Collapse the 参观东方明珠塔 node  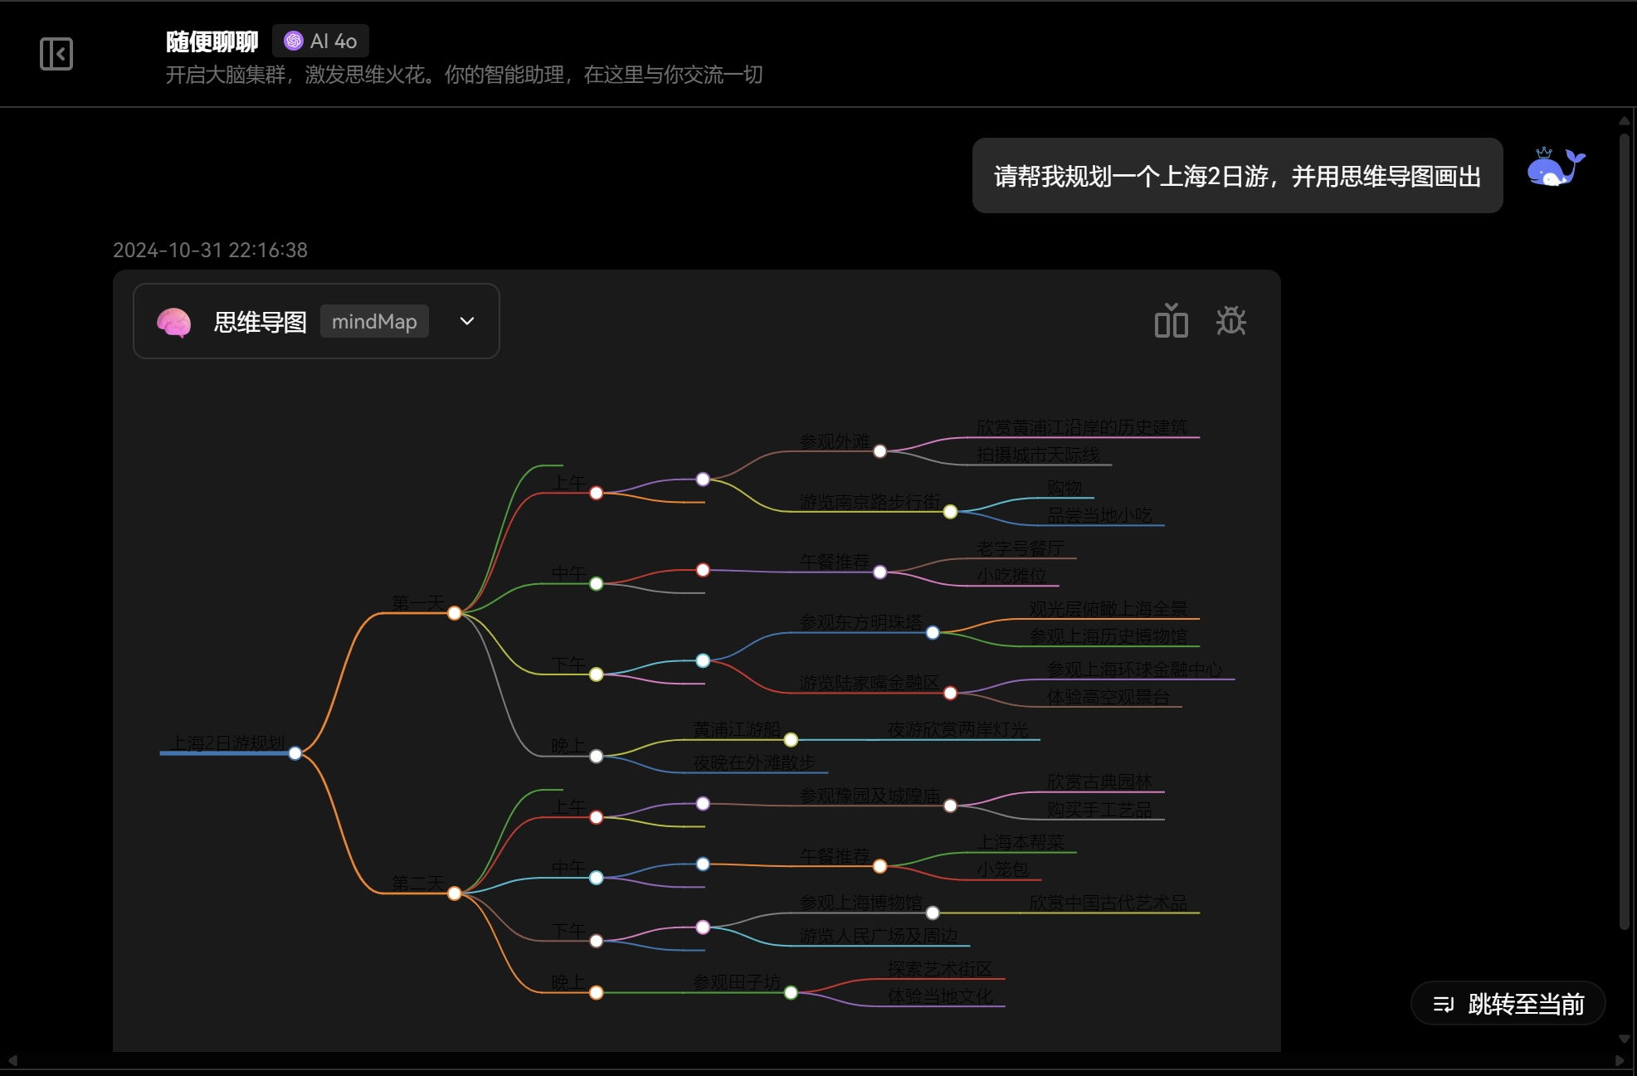[x=933, y=632]
